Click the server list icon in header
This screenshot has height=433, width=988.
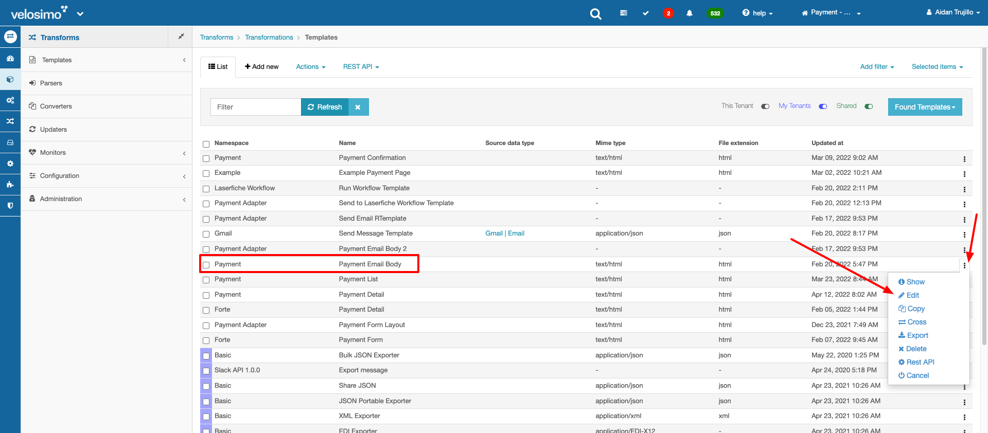pyautogui.click(x=624, y=13)
